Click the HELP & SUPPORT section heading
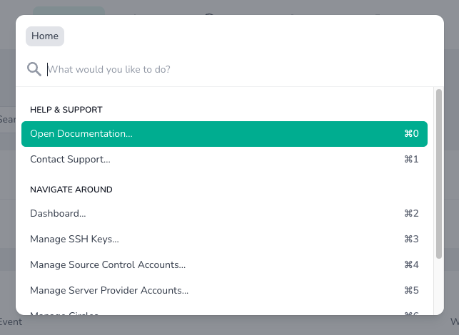 coord(66,110)
